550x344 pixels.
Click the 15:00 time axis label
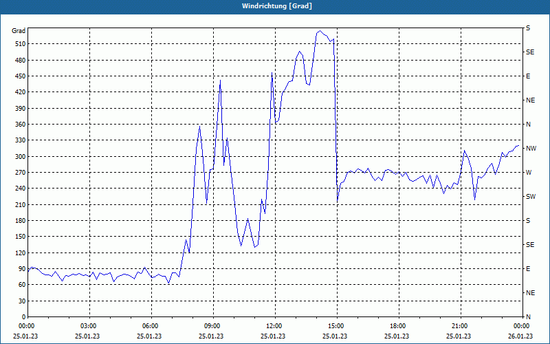pyautogui.click(x=335, y=325)
